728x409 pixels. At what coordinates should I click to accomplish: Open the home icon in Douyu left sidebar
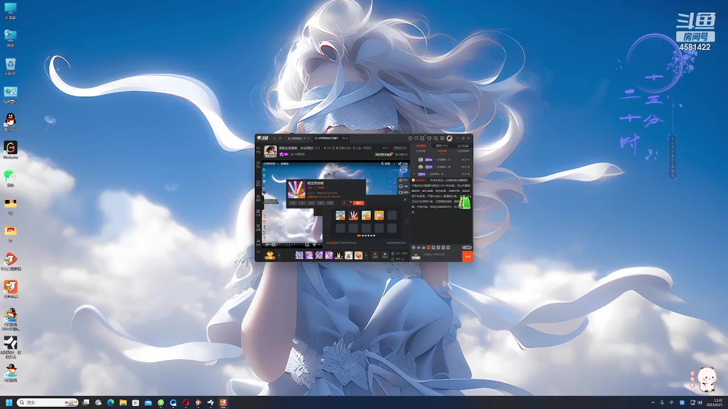258,182
